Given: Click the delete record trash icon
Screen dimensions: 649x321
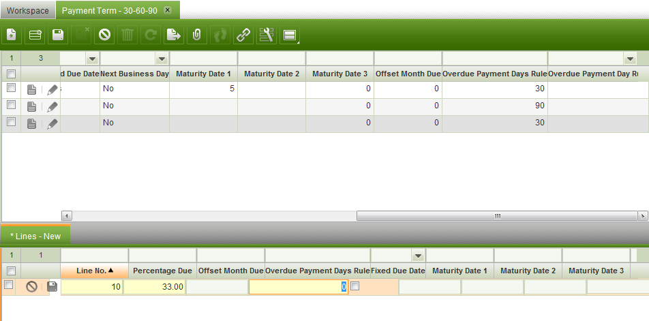Looking at the screenshot, I should (x=127, y=35).
